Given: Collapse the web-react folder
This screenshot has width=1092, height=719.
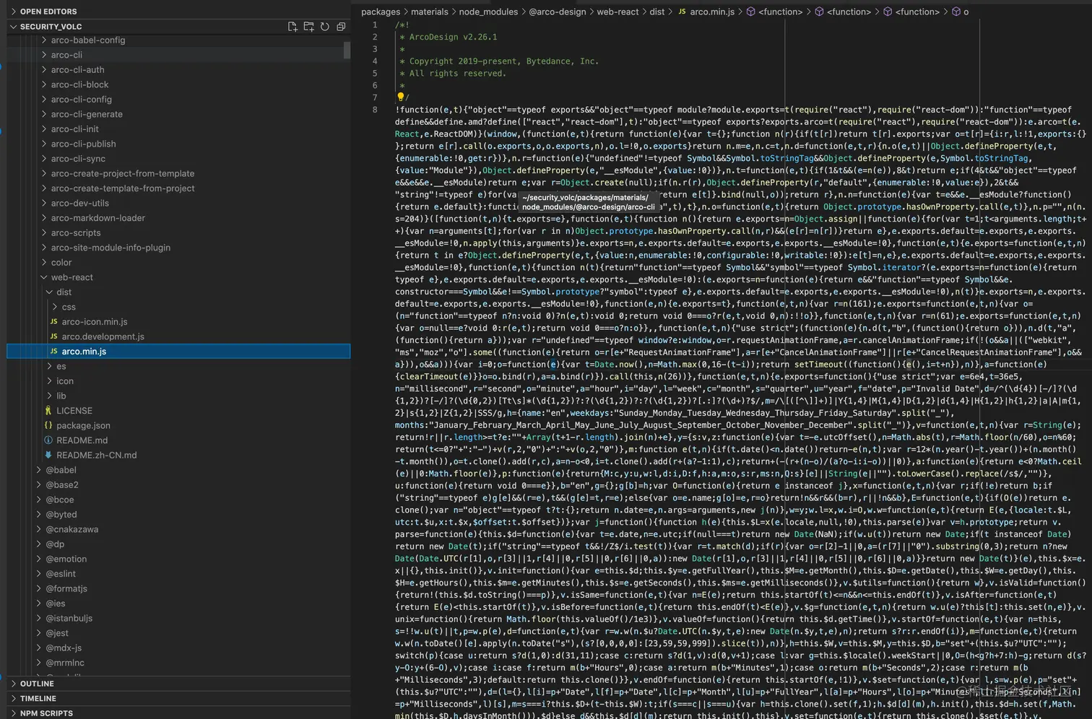Looking at the screenshot, I should pos(44,277).
